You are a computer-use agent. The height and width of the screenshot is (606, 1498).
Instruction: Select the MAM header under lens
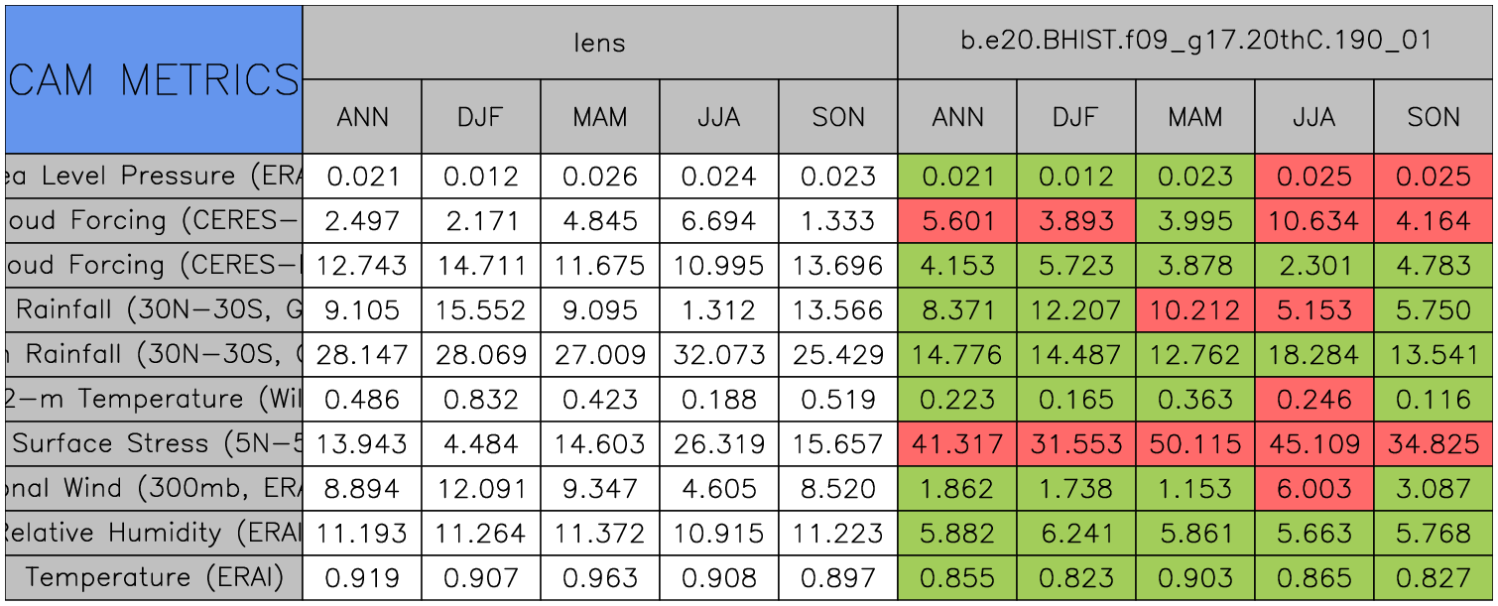pos(600,117)
